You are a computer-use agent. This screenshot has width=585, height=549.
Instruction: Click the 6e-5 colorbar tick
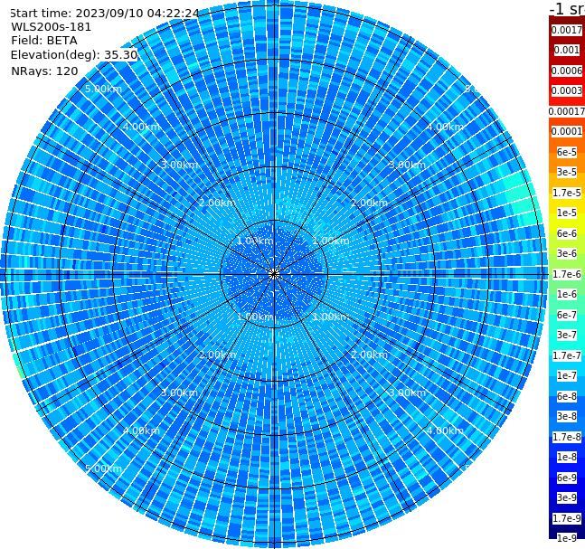pyautogui.click(x=567, y=152)
